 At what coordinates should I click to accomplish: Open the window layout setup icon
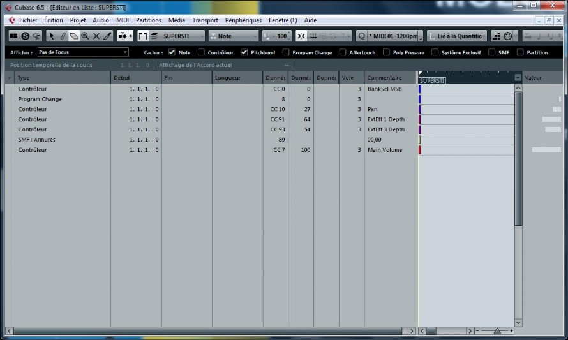click(x=14, y=36)
